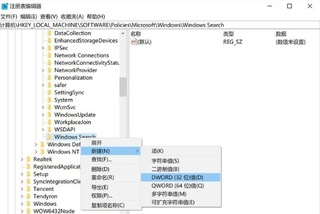Click the Tencent folder icon
This screenshot has height=214, width=320.
click(29, 189)
